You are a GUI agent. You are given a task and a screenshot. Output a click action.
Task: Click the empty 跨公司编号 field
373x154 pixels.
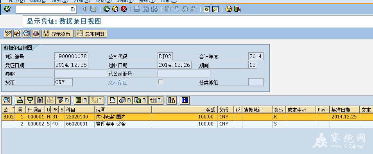coord(184,73)
